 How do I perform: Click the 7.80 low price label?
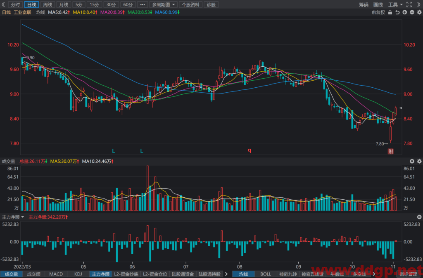(380, 144)
